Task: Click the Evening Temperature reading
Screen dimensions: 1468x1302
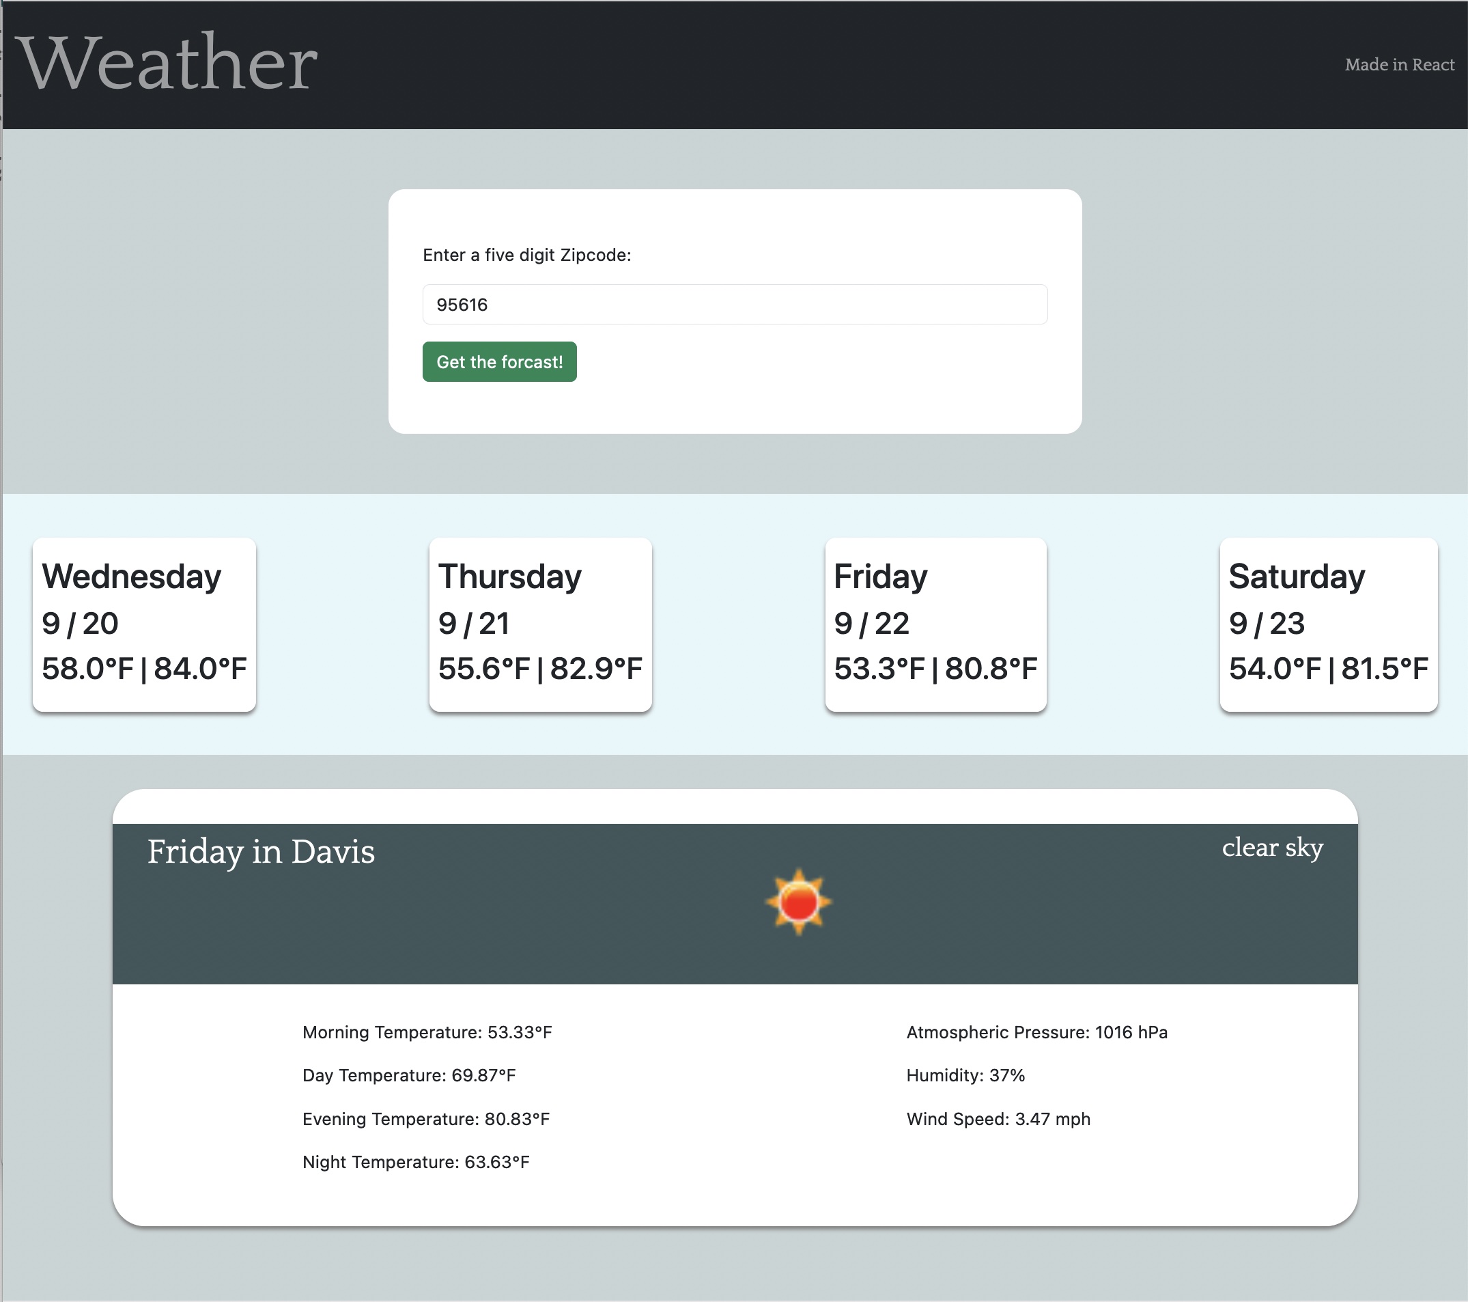Action: [426, 1118]
